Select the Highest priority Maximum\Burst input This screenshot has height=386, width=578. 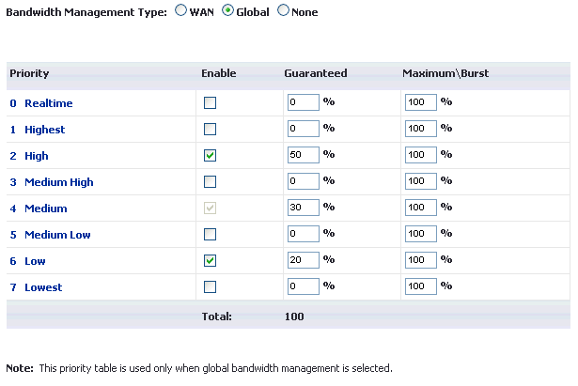pyautogui.click(x=420, y=129)
